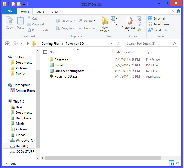Customize Quick Access Toolbar dropdown arrow
This screenshot has width=184, height=168.
(x=24, y=4)
